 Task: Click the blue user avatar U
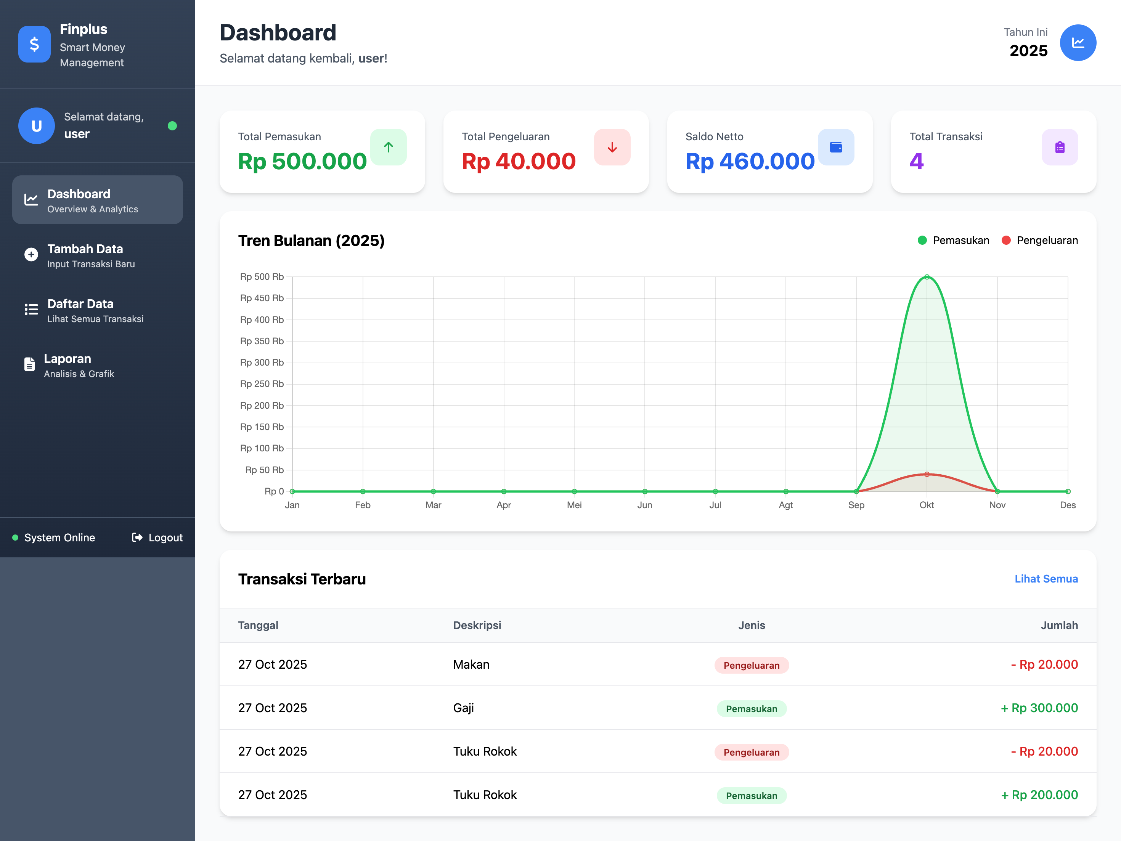point(37,126)
